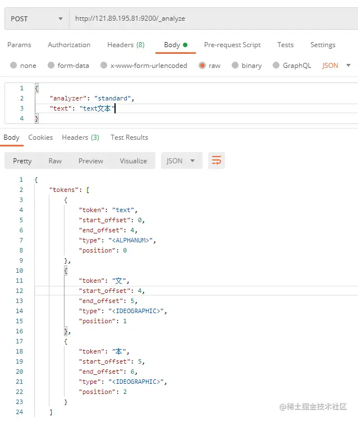Select the raw body radio option

coord(202,65)
